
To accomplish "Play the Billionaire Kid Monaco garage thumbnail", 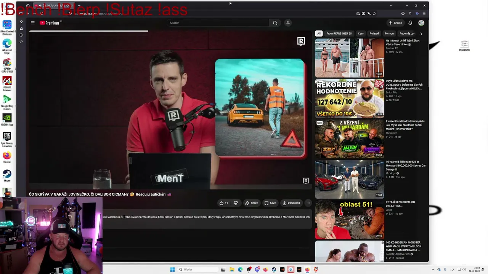I will tap(350, 179).
